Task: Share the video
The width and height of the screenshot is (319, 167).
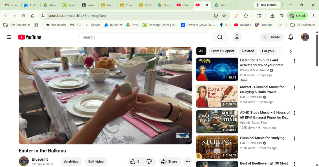Action: tap(170, 161)
